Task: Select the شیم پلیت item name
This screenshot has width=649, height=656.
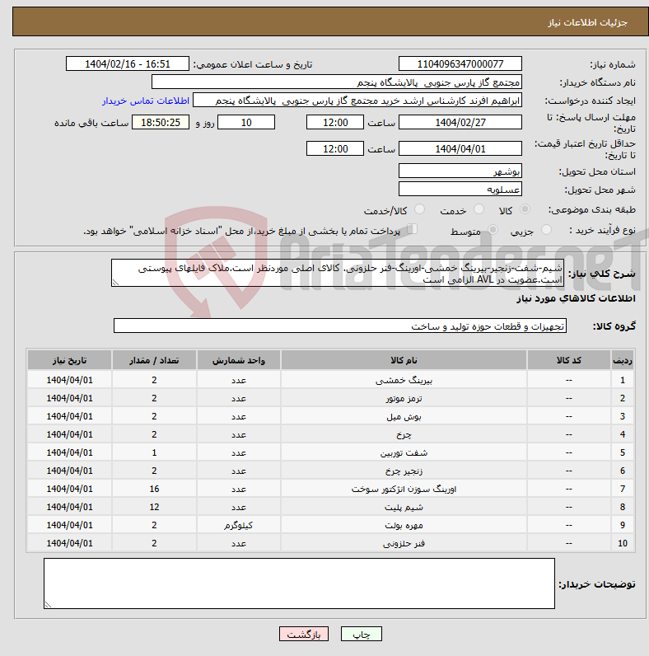Action: click(x=404, y=507)
